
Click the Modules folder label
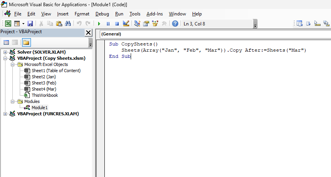32,101
